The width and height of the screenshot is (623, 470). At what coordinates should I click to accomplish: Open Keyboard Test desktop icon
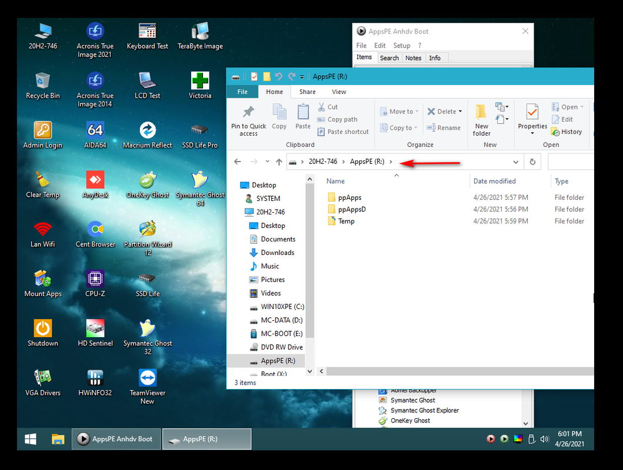[148, 36]
